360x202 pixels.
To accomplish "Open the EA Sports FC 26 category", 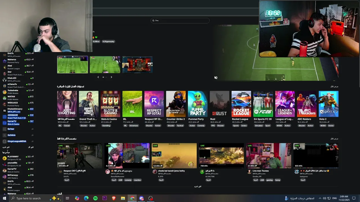I will [x=263, y=104].
